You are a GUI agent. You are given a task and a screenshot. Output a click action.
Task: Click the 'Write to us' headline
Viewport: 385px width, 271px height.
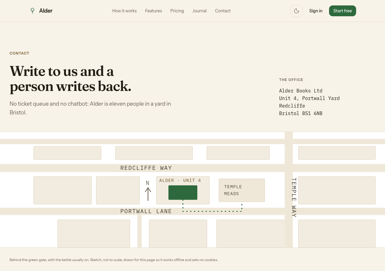pos(71,79)
